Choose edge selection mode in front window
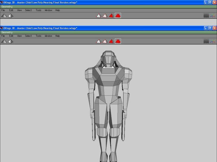 coord(105,41)
